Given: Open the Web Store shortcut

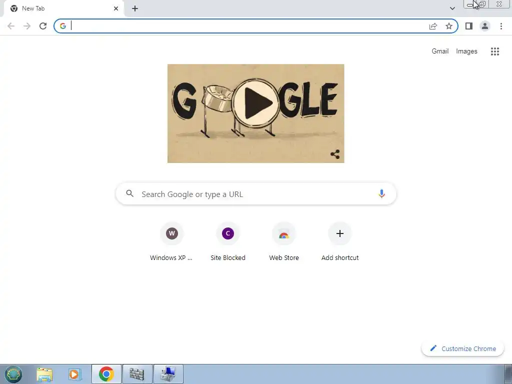Looking at the screenshot, I should pos(284,242).
